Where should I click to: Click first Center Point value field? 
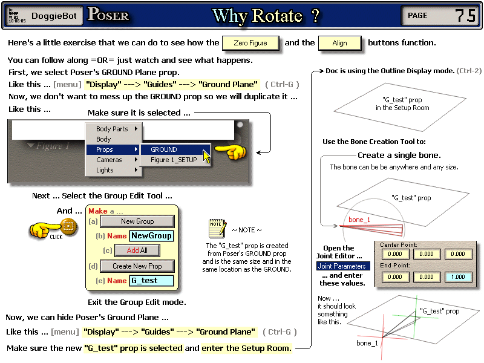pos(395,254)
